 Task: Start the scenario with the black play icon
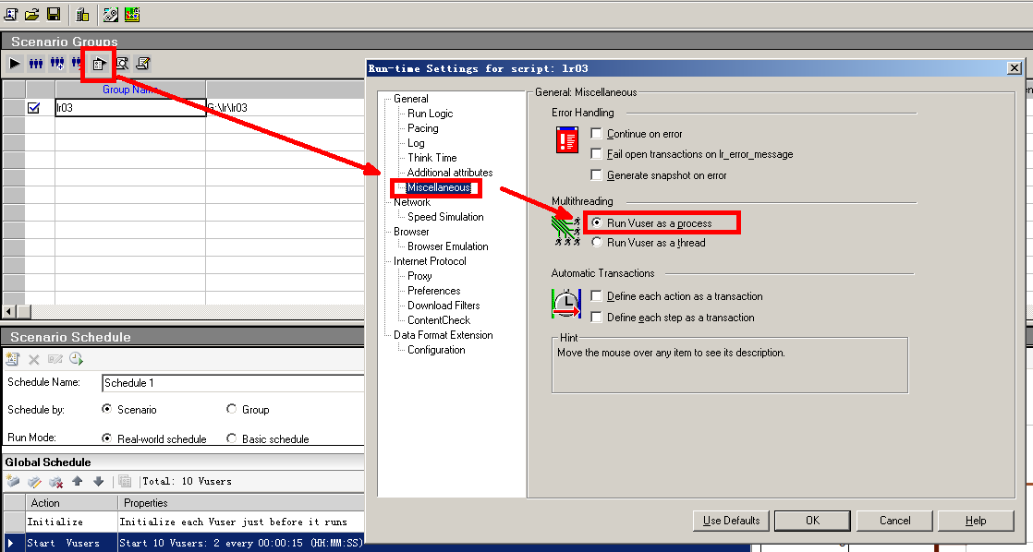[x=15, y=64]
